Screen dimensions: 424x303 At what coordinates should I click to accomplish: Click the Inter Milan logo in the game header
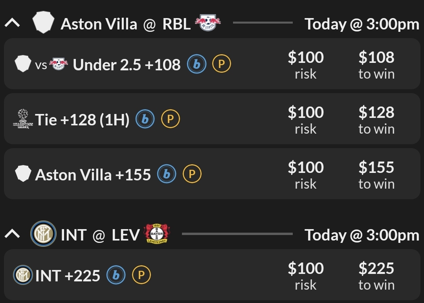click(x=43, y=234)
